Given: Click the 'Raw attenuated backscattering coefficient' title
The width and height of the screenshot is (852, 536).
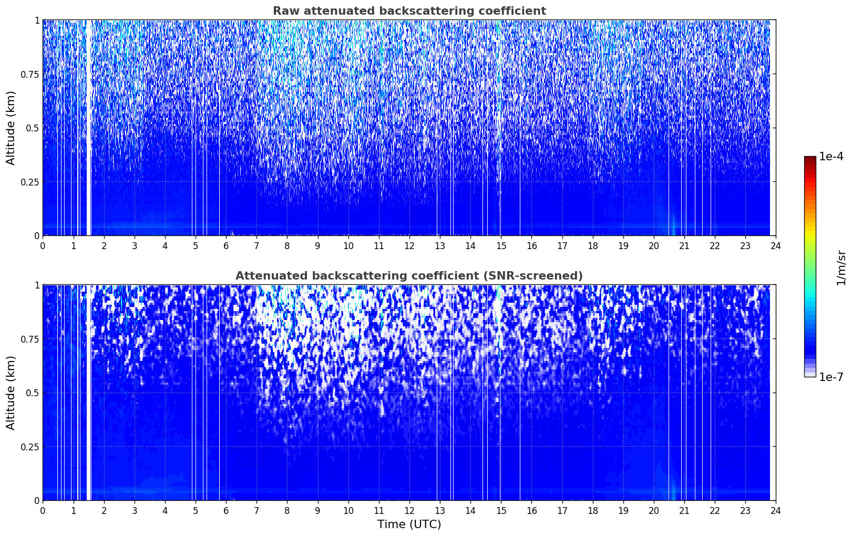Looking at the screenshot, I should (x=409, y=11).
